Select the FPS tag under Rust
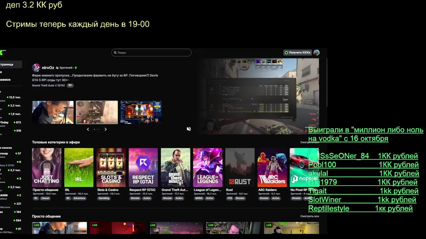This screenshot has height=239, width=426. click(230, 198)
